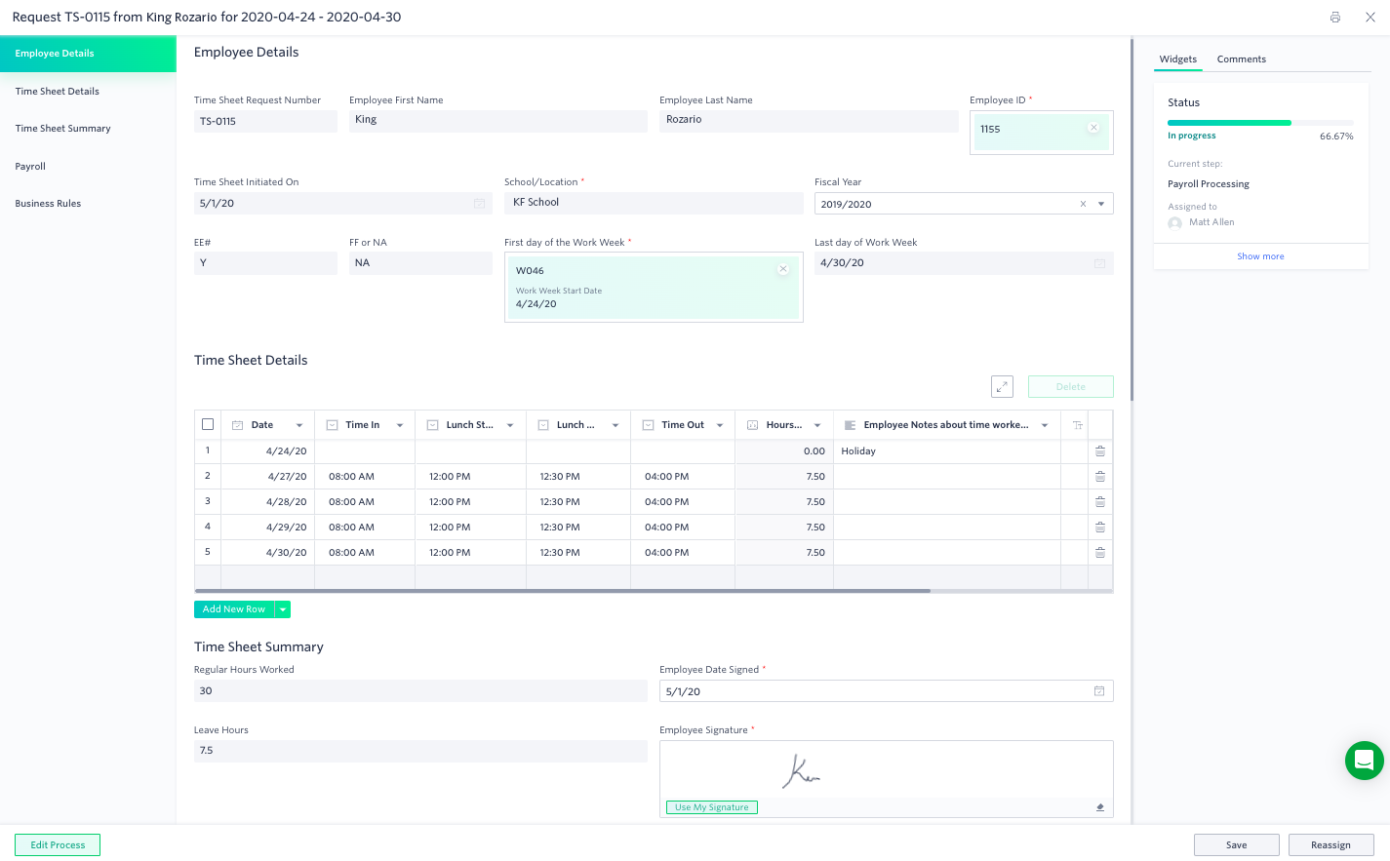This screenshot has width=1390, height=861.
Task: Open the Lunch End column menu arrow
Action: pyautogui.click(x=616, y=425)
